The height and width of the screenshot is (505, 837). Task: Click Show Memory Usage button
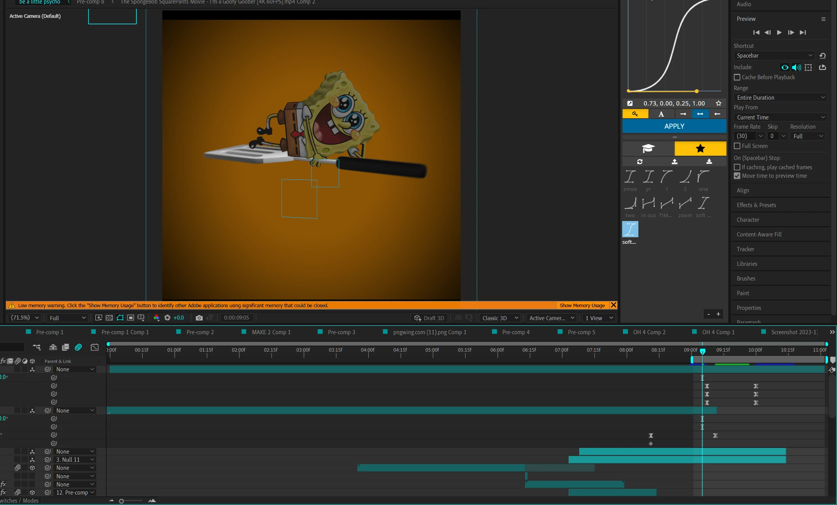tap(582, 305)
